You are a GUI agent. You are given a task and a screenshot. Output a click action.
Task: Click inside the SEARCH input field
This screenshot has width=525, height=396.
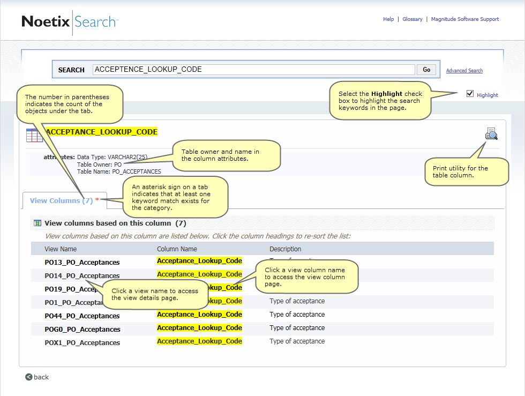point(252,69)
